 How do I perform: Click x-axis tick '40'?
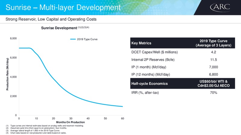click(x=88, y=118)
